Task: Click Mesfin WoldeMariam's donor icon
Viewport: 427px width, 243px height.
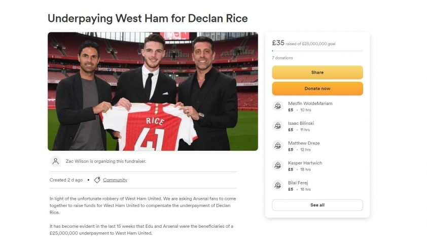Action: tap(277, 106)
